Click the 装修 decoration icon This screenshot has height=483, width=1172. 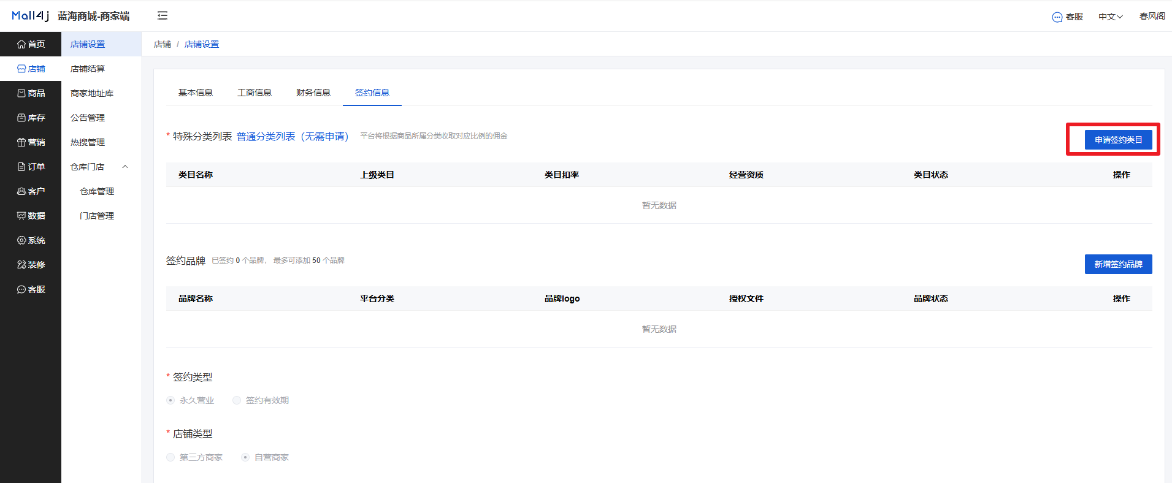(21, 265)
